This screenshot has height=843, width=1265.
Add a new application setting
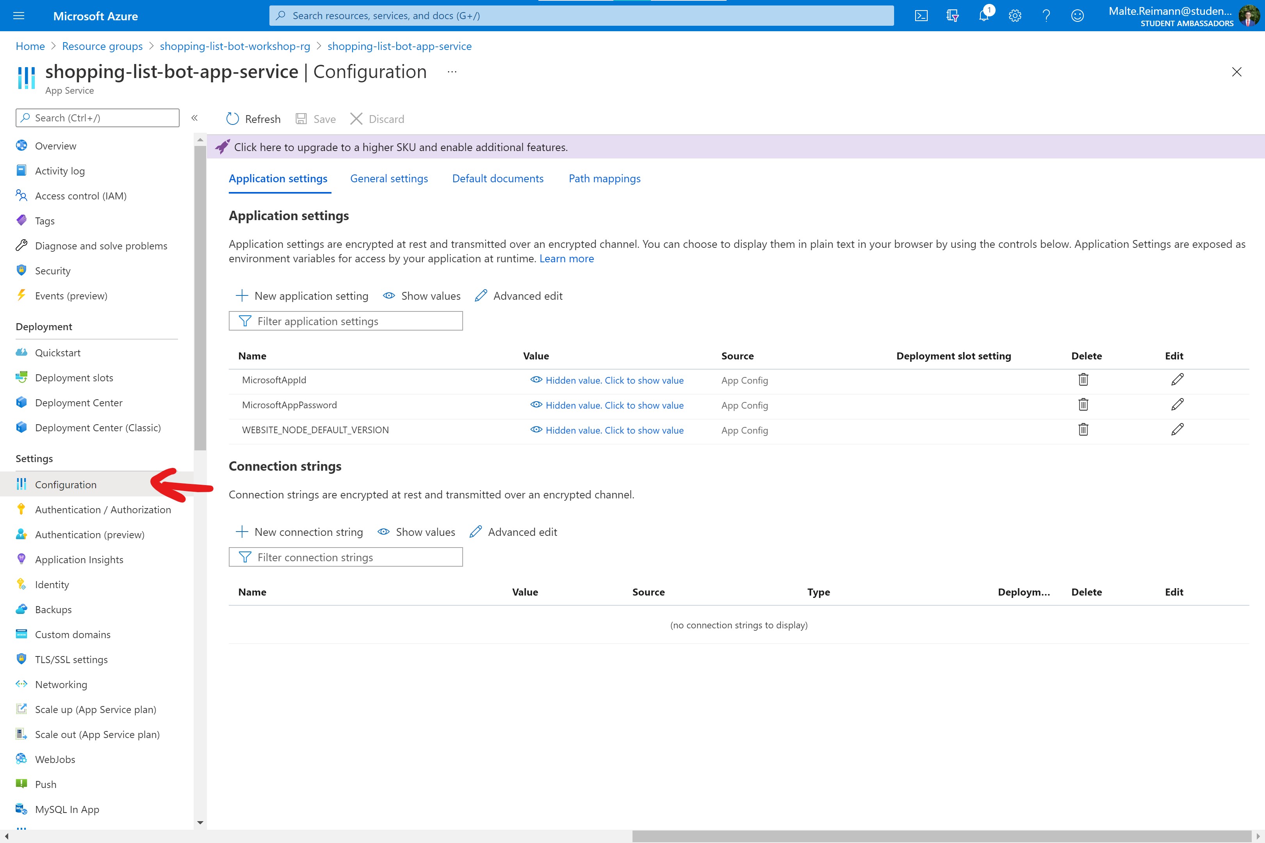click(302, 296)
